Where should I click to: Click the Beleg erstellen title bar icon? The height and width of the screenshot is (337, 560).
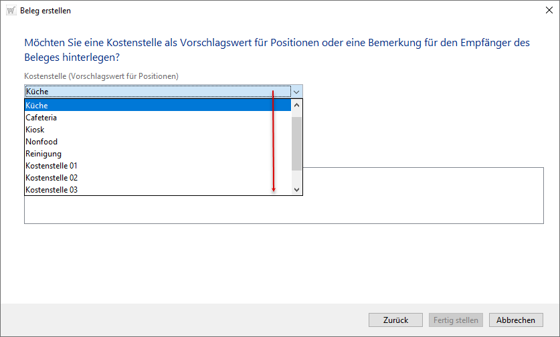[11, 11]
